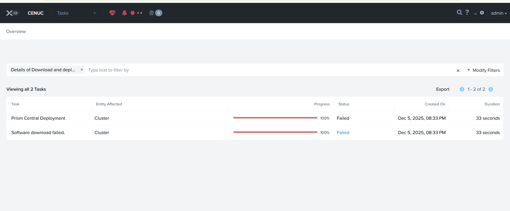Image resolution: width=510 pixels, height=211 pixels.
Task: Sort by the Created On column header
Action: 435,104
